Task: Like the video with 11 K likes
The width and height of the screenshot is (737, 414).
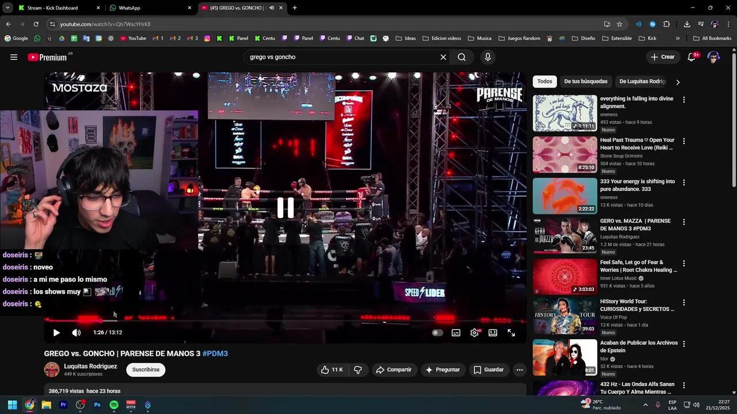Action: [332, 370]
